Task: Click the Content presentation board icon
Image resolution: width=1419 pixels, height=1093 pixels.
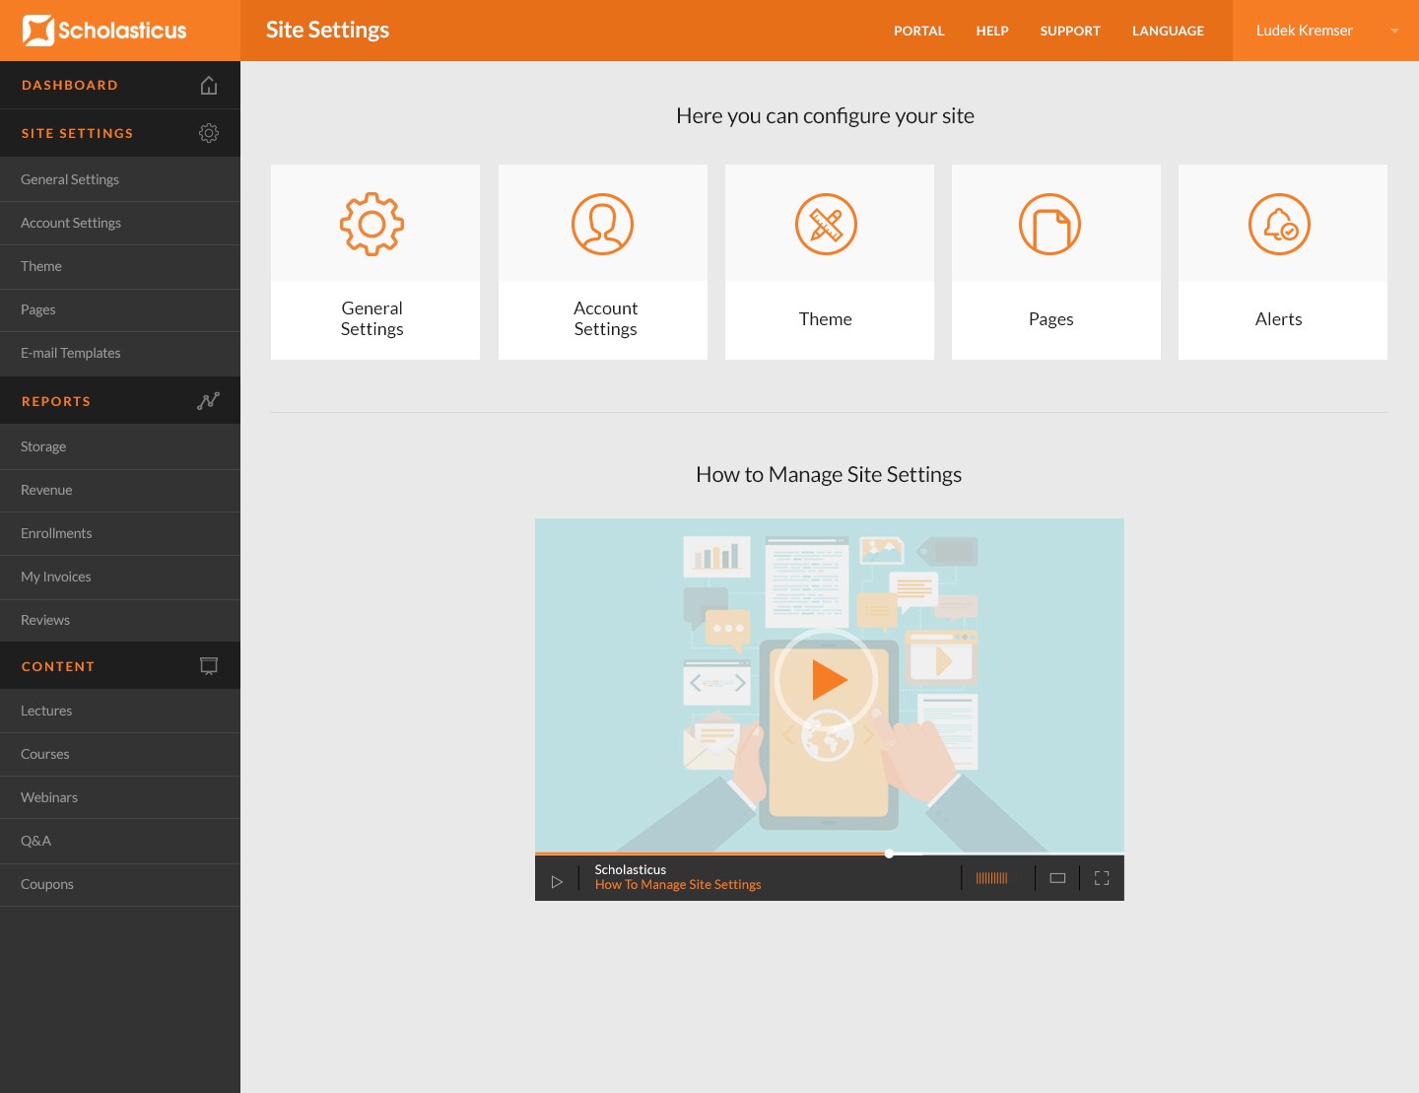Action: coord(209,666)
